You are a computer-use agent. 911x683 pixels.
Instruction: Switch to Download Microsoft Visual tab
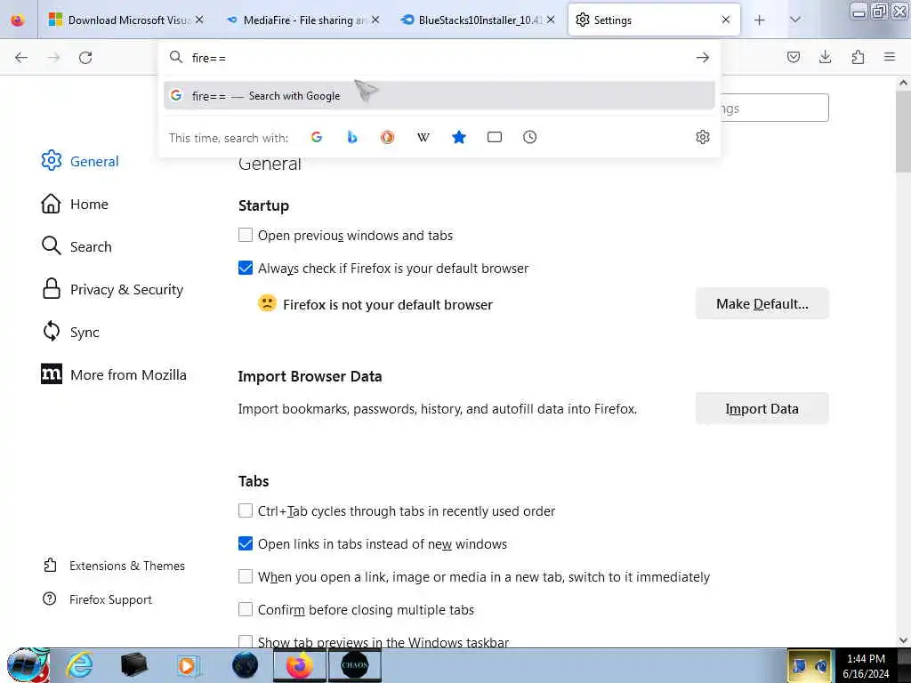coord(126,20)
